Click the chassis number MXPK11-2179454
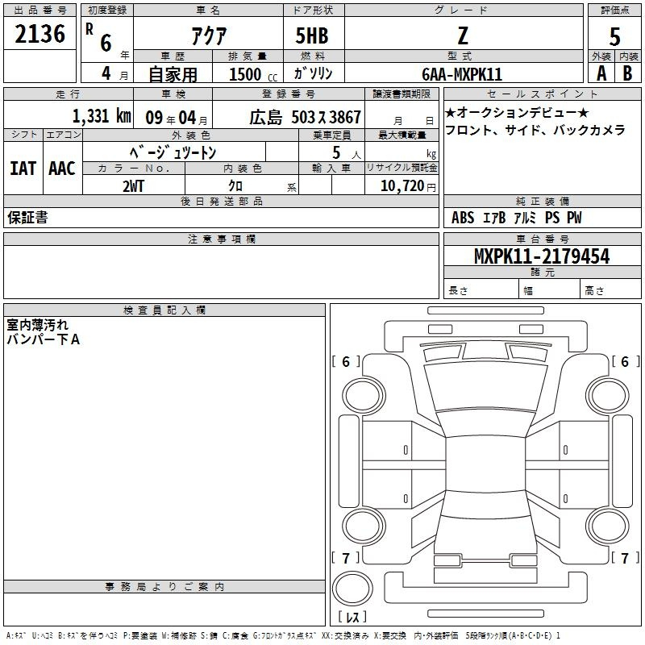The width and height of the screenshot is (645, 645). coord(542,256)
